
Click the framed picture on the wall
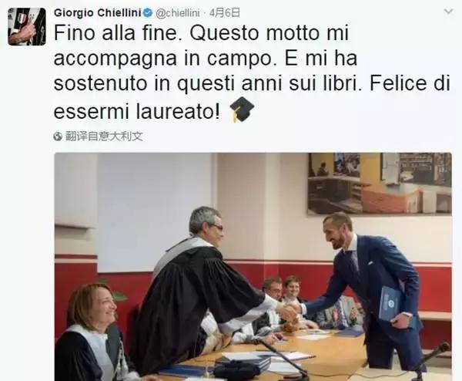click(x=379, y=183)
